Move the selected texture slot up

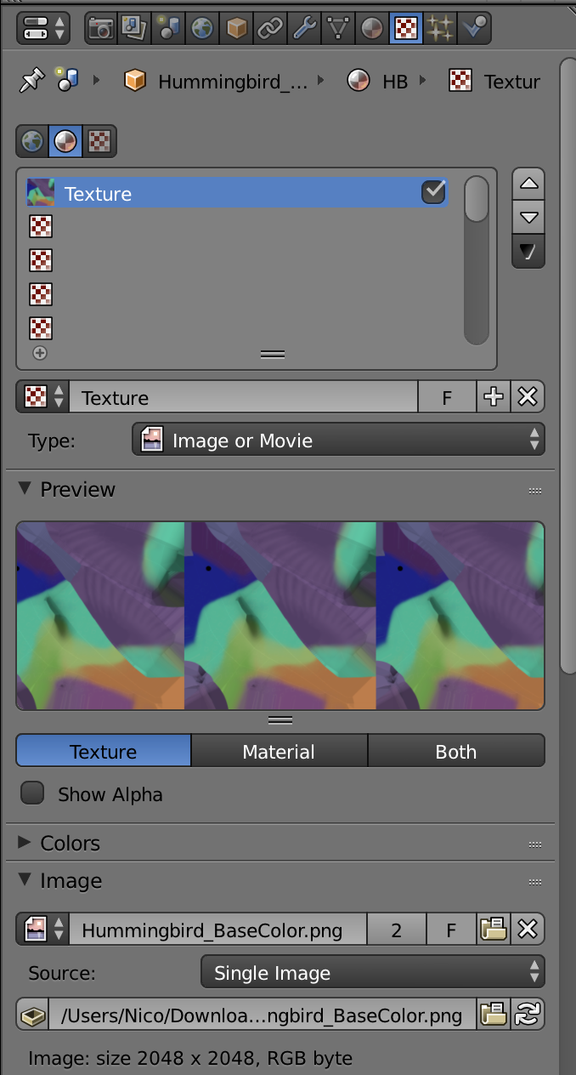[528, 182]
